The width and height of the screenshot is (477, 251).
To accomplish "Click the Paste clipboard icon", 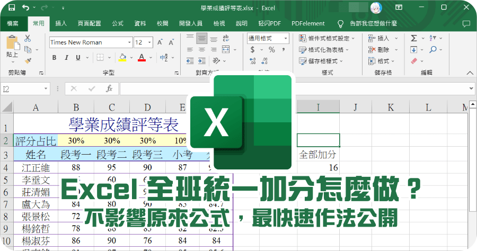I will click(x=12, y=42).
